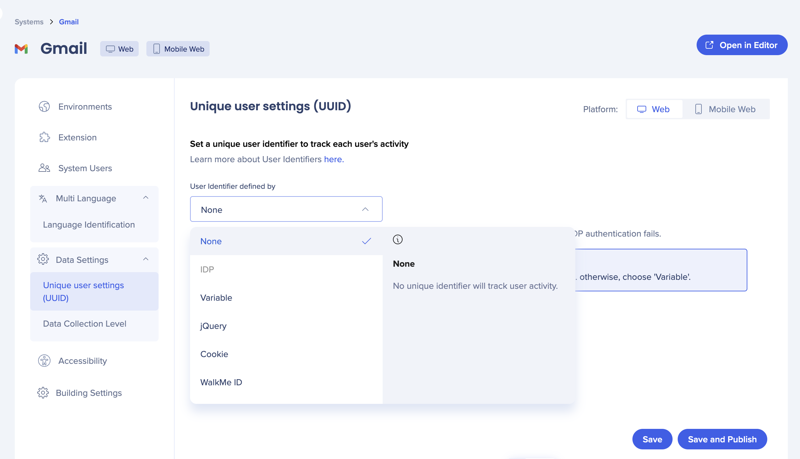Click the monitor icon in Platform Web tab

642,109
